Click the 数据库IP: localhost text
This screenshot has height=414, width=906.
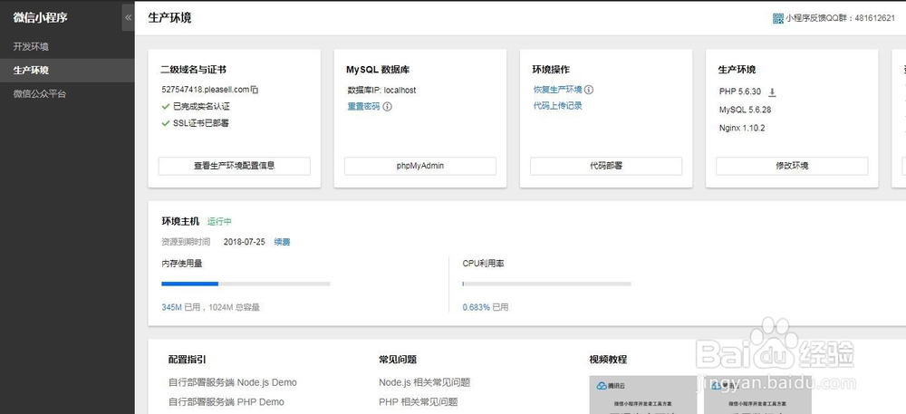pyautogui.click(x=381, y=90)
